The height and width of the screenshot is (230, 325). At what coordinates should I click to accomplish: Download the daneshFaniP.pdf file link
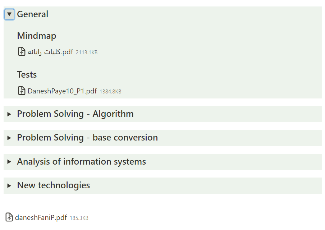[41, 217]
